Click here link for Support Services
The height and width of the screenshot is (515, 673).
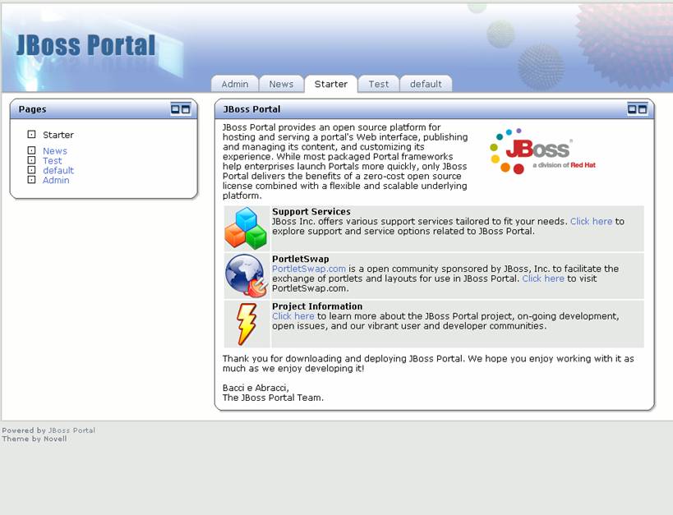(x=591, y=222)
